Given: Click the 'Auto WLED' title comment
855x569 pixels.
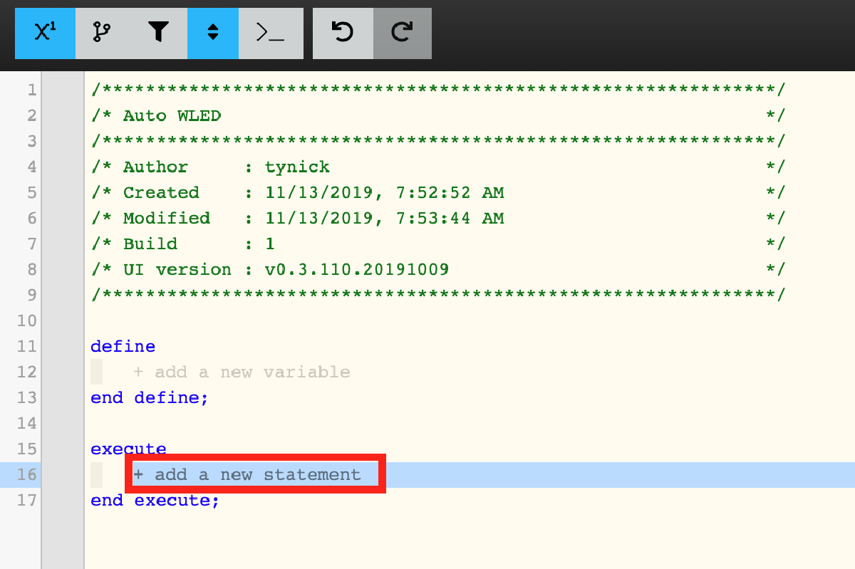Looking at the screenshot, I should coord(172,115).
